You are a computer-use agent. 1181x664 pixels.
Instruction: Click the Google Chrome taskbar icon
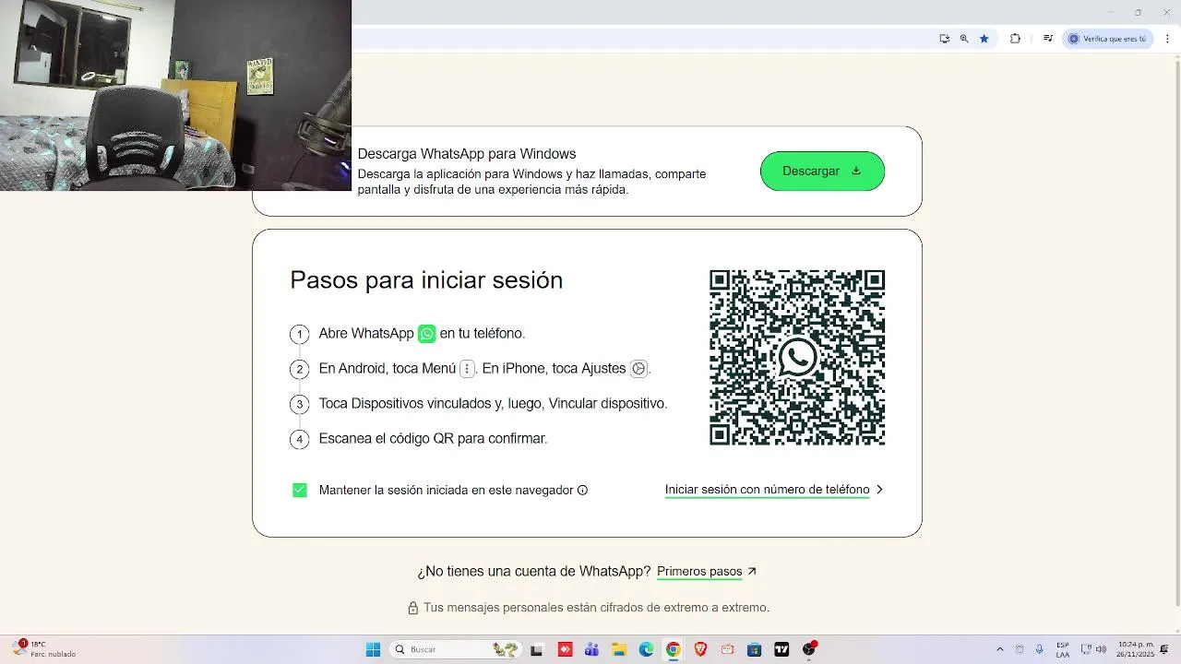click(674, 649)
